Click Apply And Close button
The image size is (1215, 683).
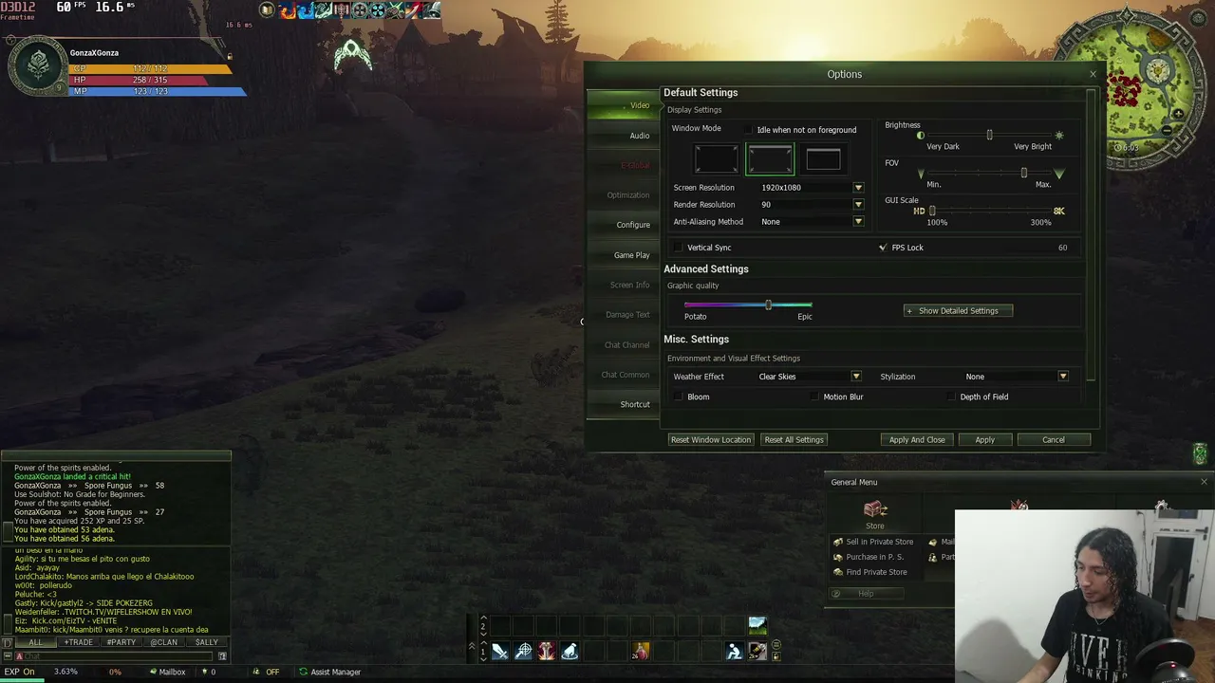point(917,440)
